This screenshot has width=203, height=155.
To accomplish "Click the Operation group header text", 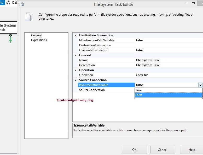I will tap(86, 70).
